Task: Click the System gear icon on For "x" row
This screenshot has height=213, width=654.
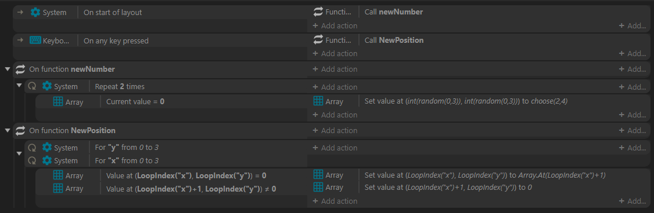Action: pos(47,160)
